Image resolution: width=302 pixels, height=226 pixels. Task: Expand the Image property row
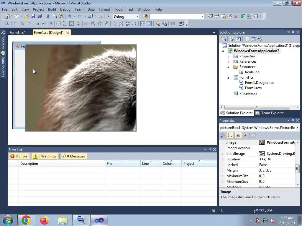click(x=223, y=143)
